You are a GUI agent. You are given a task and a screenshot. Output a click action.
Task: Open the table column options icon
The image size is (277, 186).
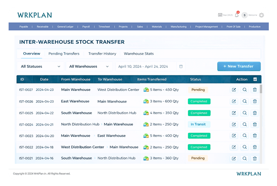[x=255, y=79]
